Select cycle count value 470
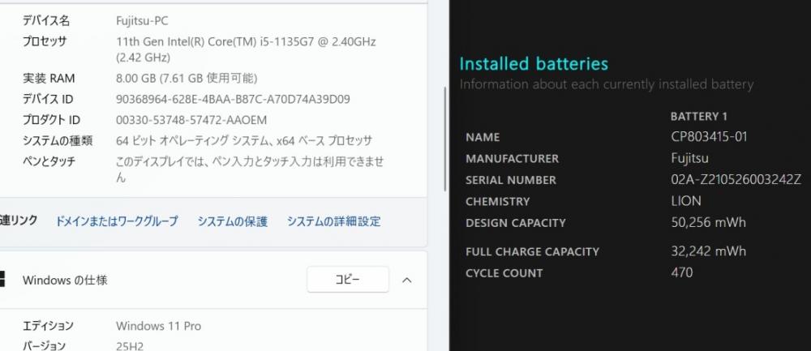 (x=682, y=272)
